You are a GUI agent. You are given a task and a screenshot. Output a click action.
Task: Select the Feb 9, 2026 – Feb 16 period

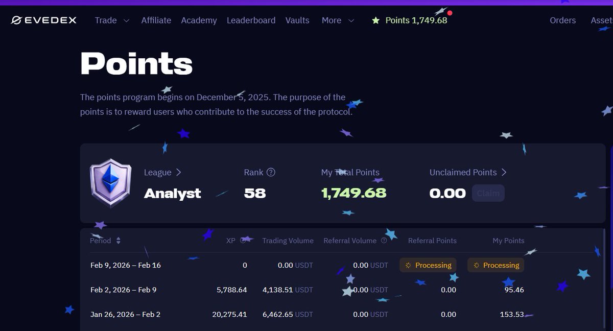point(126,265)
